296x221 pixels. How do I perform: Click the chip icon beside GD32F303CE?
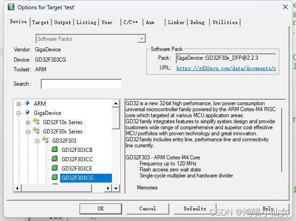tap(55, 168)
